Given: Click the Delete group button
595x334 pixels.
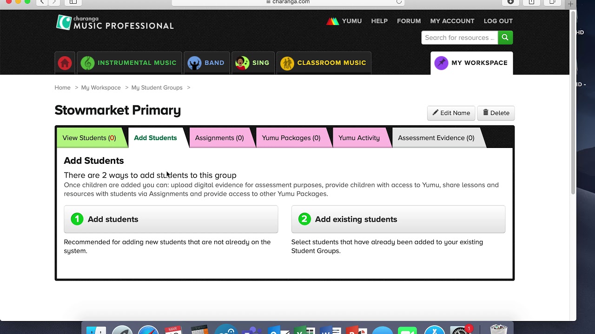Looking at the screenshot, I should click(x=496, y=113).
